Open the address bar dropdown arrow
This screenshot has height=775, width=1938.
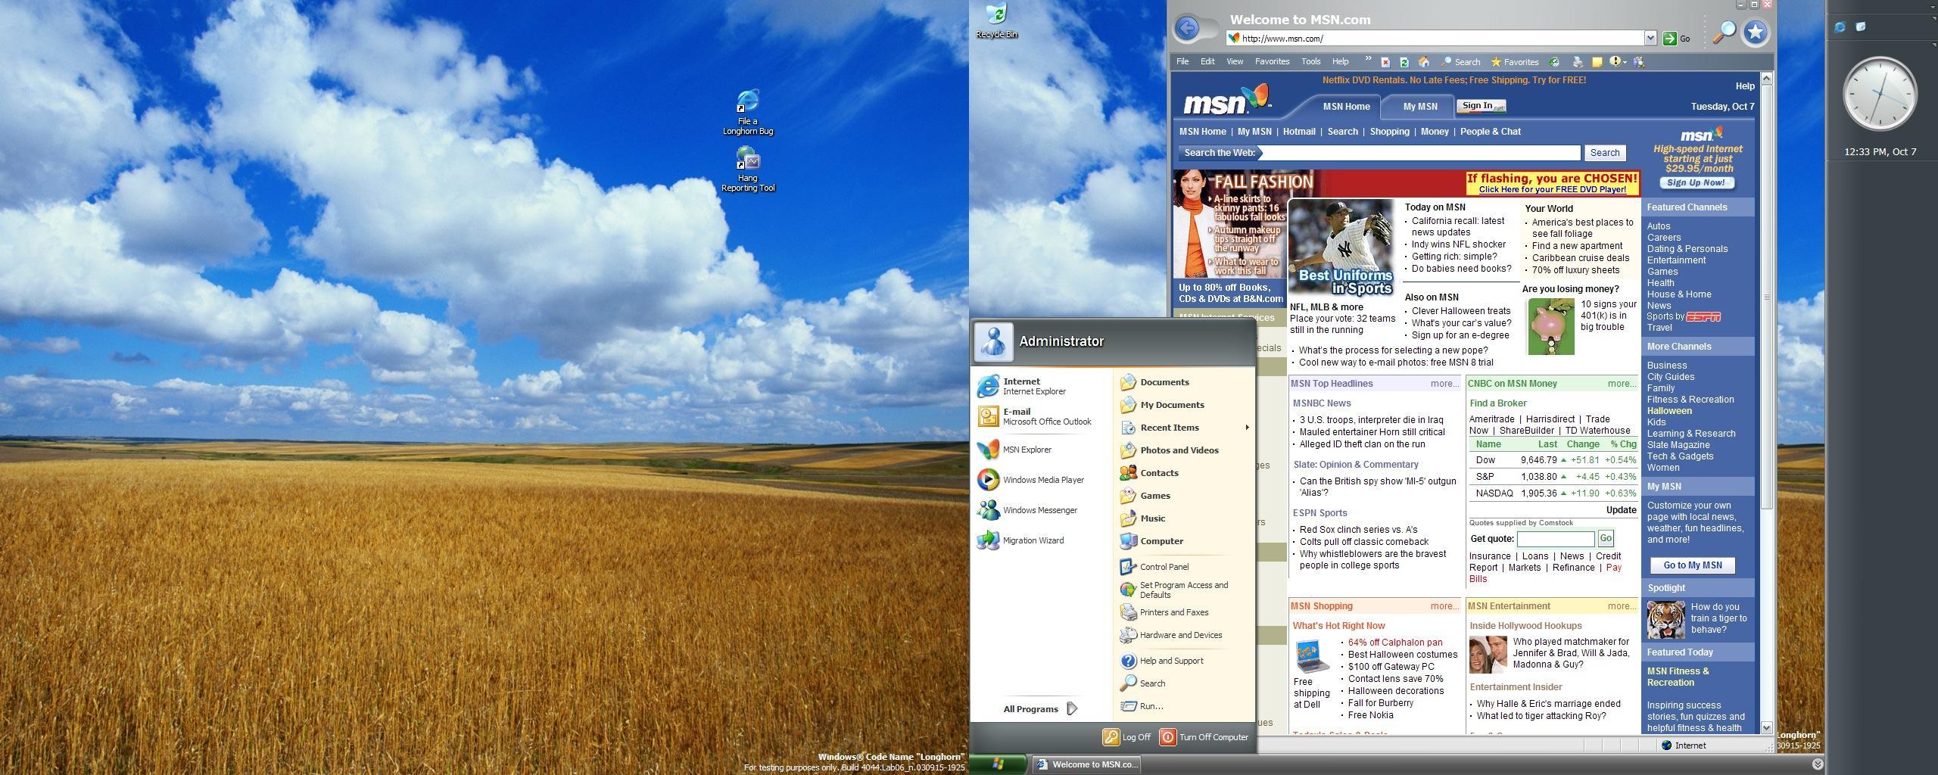1650,38
